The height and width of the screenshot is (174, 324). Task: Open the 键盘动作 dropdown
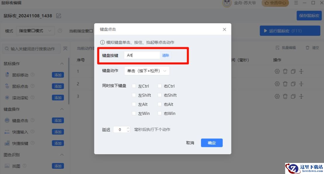coord(147,71)
